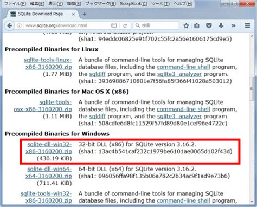
Task: Open the Downloads arrow icon
Action: [221, 25]
